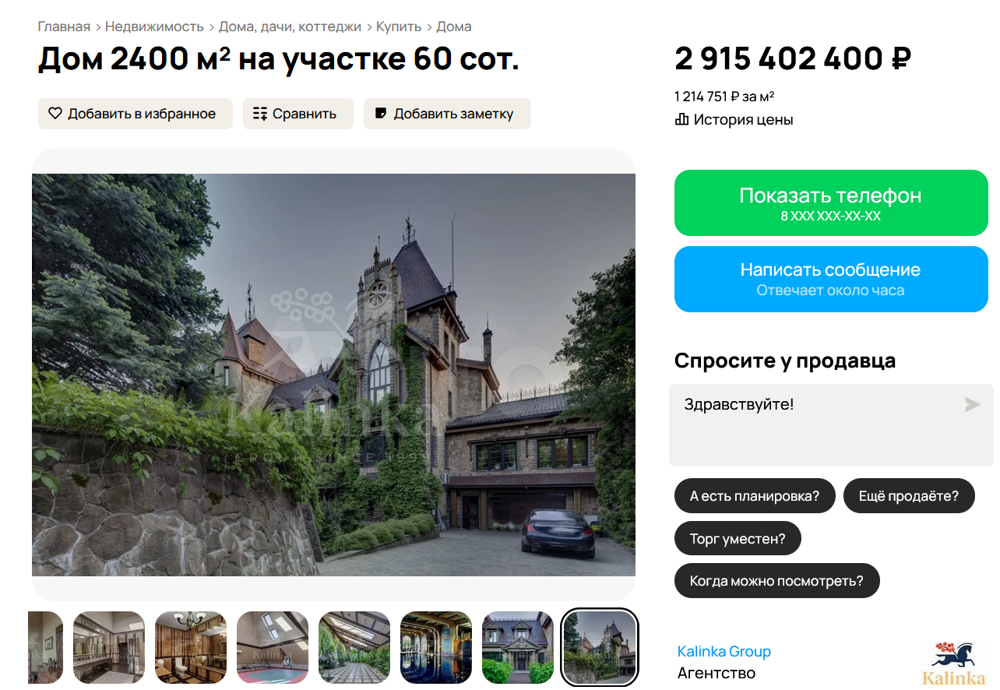Click the Kalinka agency horse logo
This screenshot has width=1000, height=690.
(953, 664)
